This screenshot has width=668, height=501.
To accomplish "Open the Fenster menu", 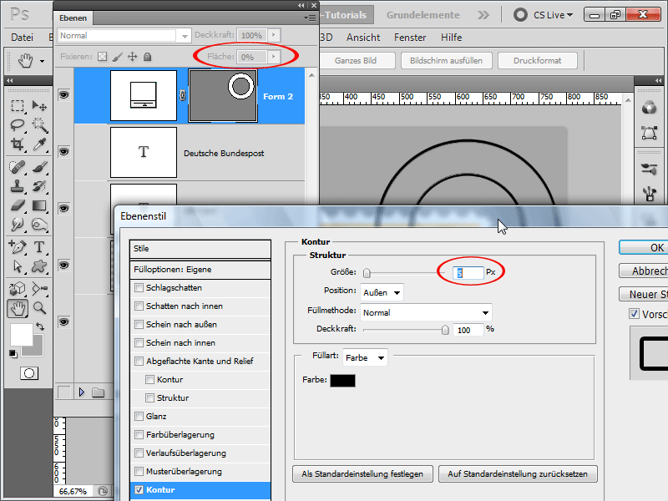I will (410, 38).
